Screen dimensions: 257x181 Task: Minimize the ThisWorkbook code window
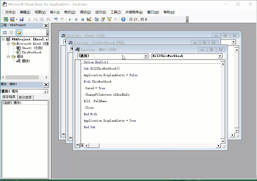coord(195,43)
